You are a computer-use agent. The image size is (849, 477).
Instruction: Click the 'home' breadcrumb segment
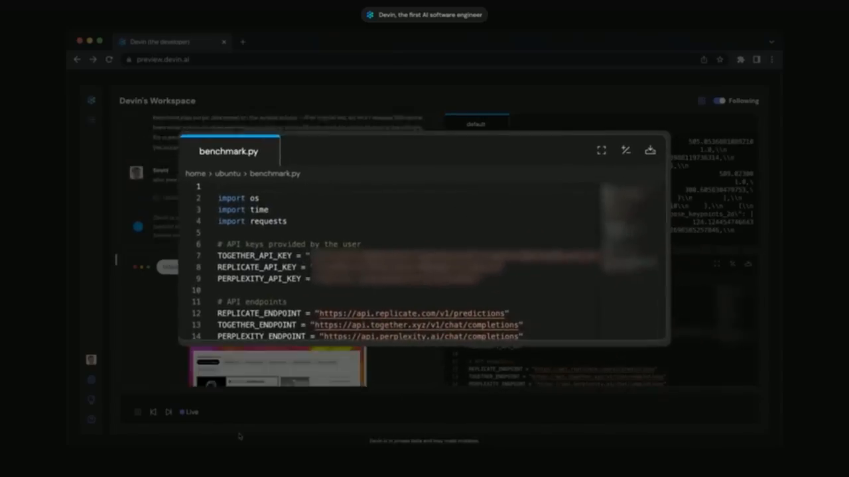point(195,174)
